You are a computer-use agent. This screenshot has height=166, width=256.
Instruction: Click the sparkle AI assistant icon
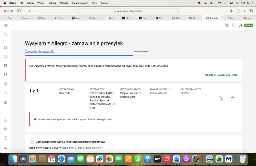click(x=240, y=25)
